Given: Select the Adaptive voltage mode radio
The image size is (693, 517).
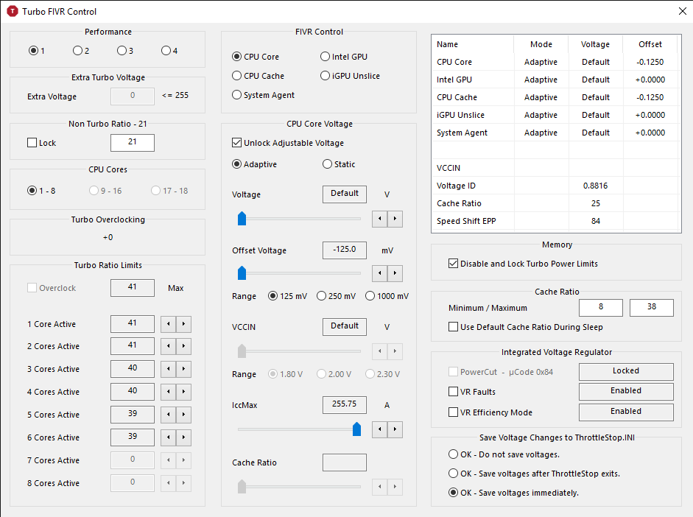Looking at the screenshot, I should click(255, 164).
